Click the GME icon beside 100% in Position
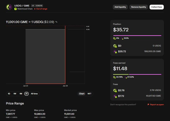 (122, 38)
